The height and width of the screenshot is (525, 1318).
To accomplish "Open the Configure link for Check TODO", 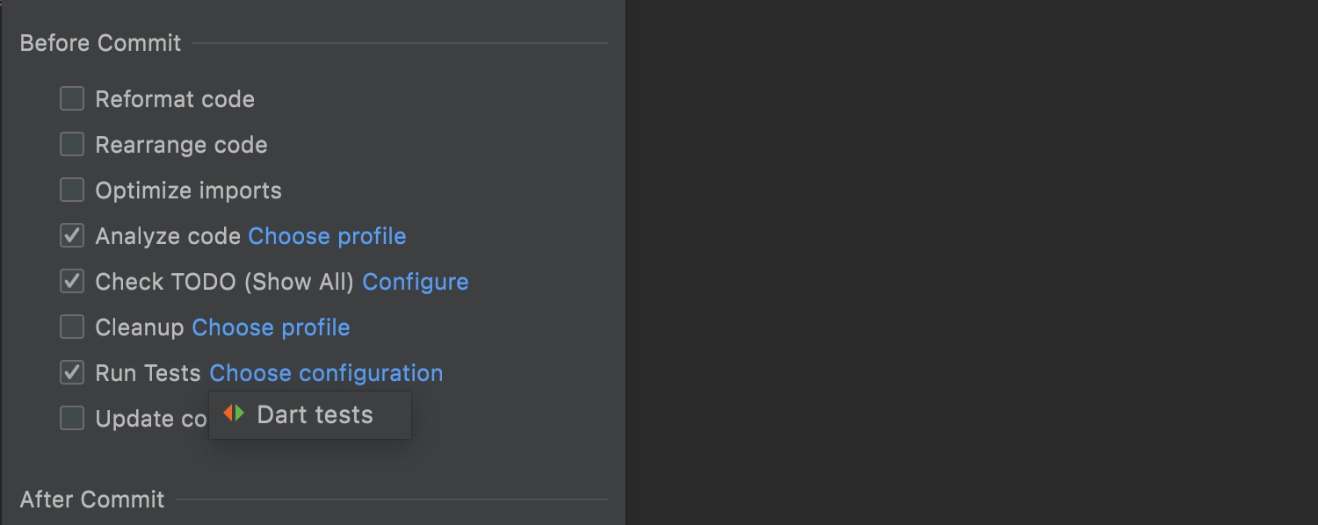I will tap(416, 282).
